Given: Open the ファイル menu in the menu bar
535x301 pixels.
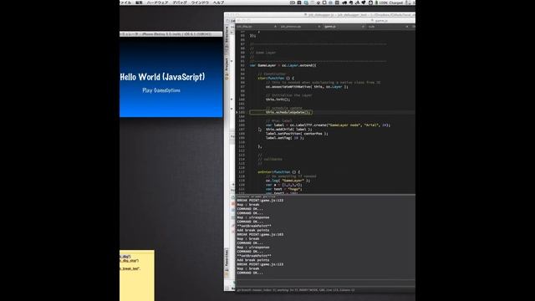Looking at the screenshot, I should tap(125, 3).
